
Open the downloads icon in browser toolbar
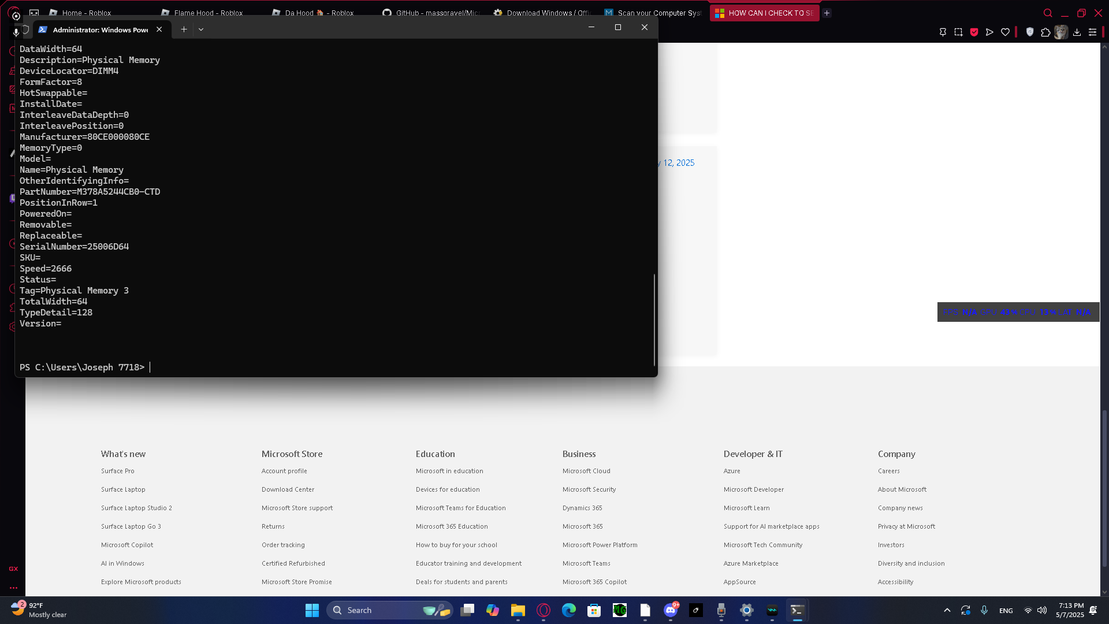click(x=1077, y=32)
